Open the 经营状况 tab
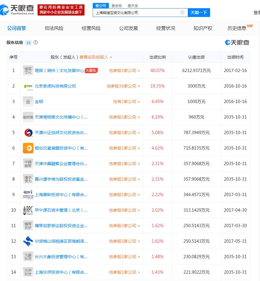The width and height of the screenshot is (260, 281). click(166, 28)
